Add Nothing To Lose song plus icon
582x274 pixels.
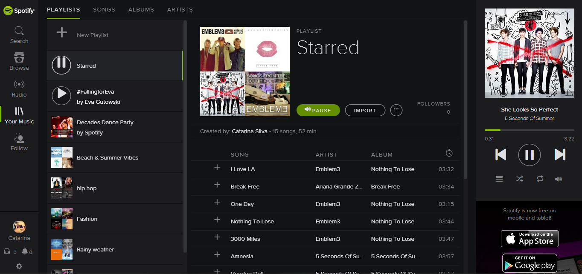pos(217,220)
